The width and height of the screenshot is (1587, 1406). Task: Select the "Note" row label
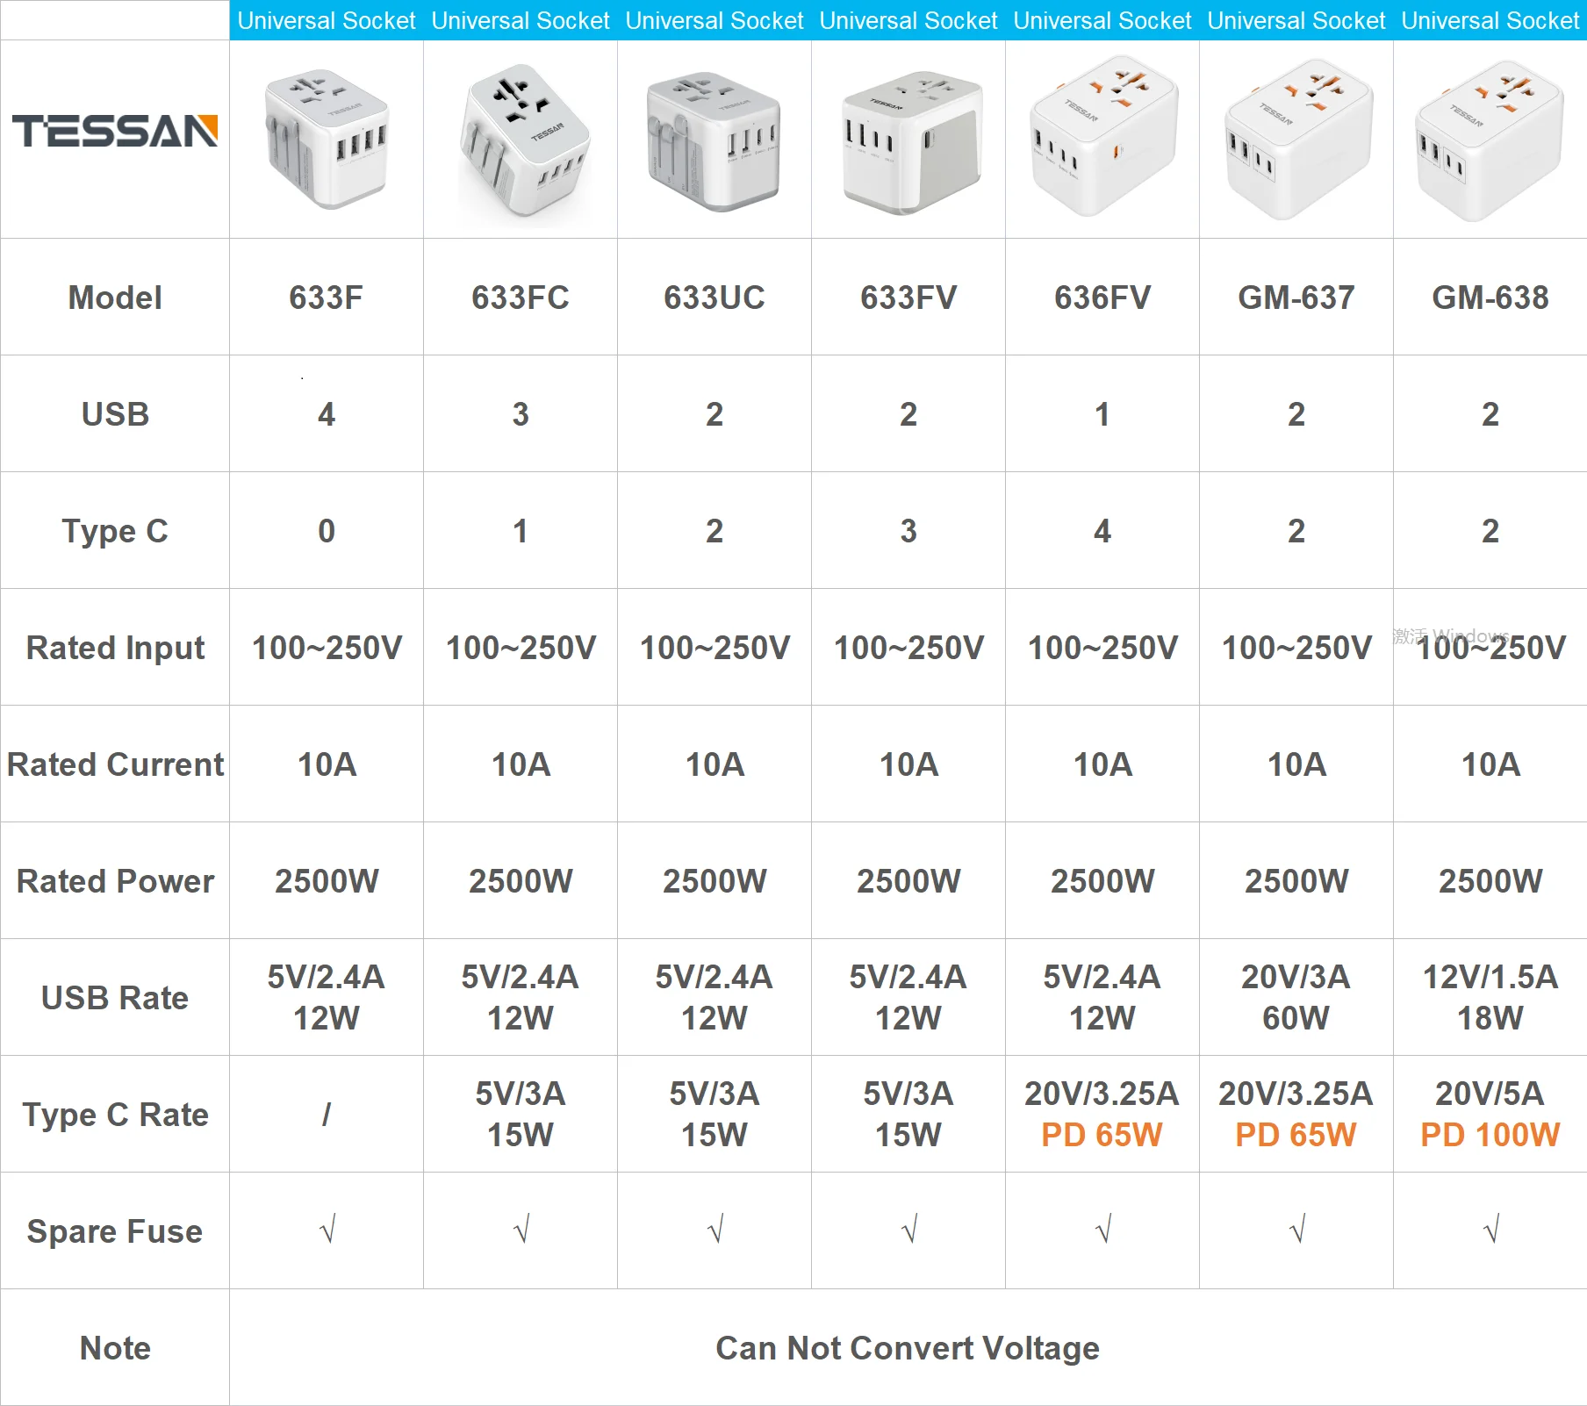coord(115,1348)
